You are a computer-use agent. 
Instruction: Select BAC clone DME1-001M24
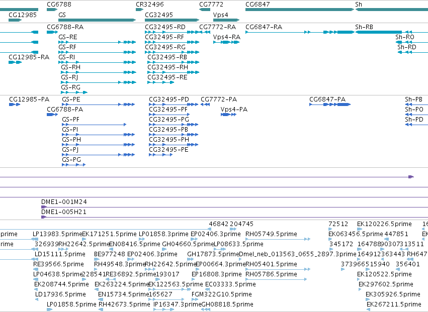click(x=234, y=207)
